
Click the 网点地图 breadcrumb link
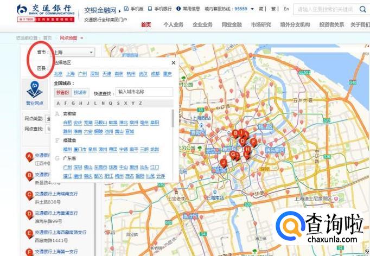click(x=68, y=38)
